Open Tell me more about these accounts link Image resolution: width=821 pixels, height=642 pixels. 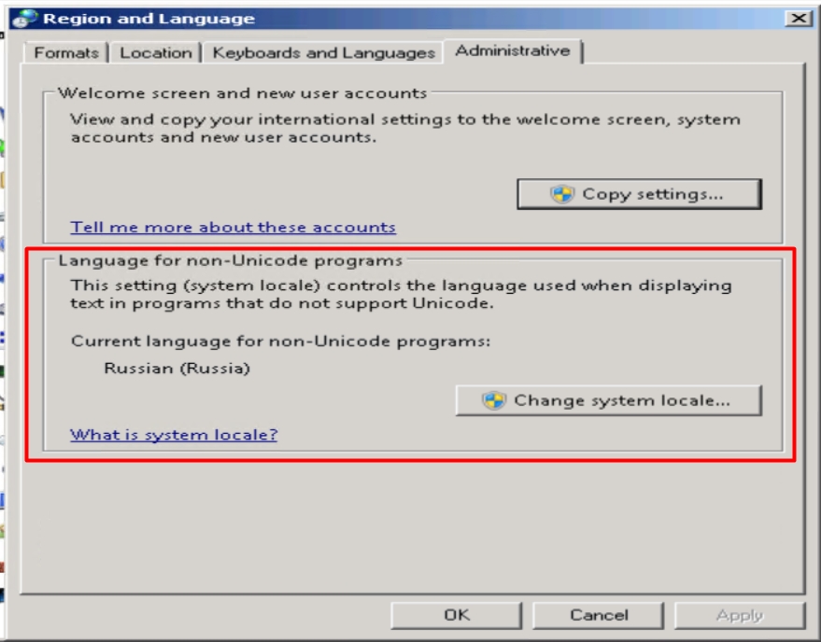pos(233,227)
